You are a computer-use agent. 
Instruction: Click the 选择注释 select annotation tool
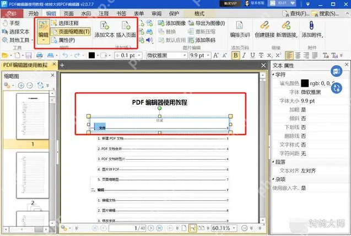coord(65,23)
